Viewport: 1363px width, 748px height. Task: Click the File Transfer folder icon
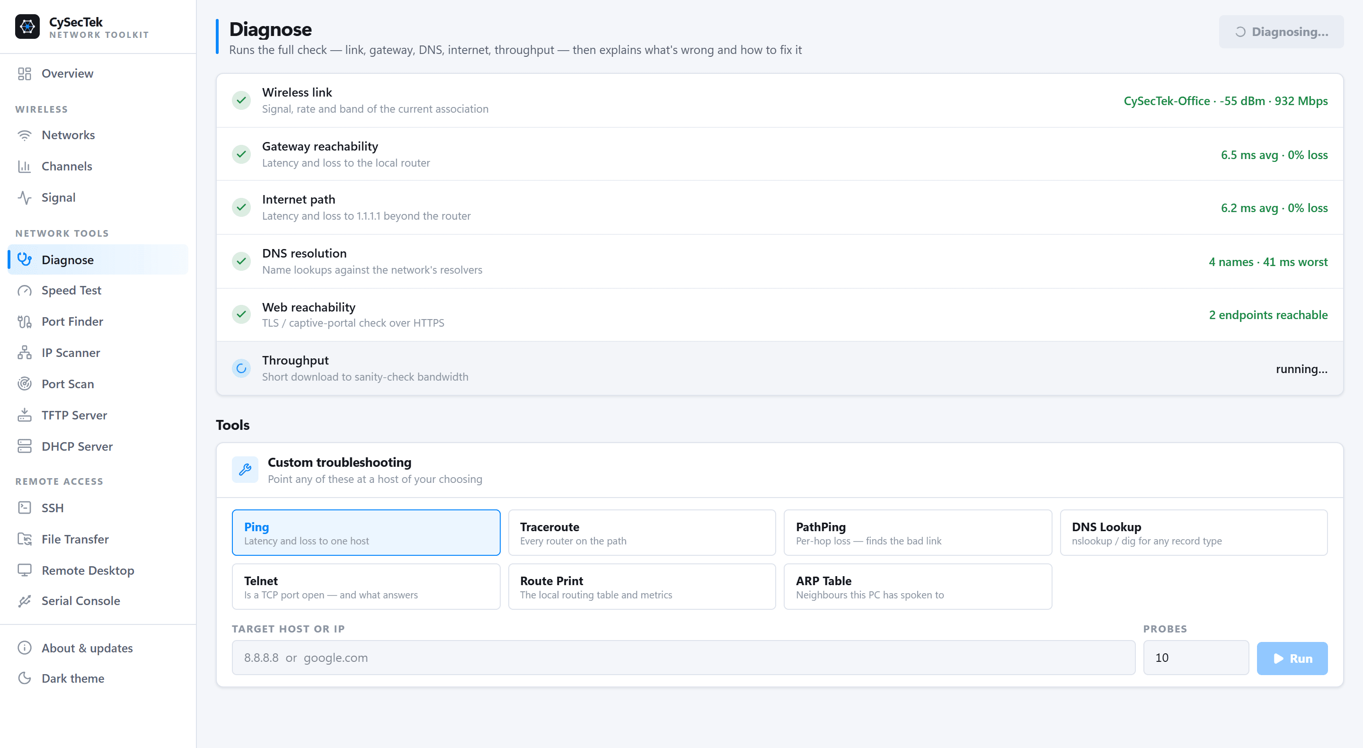tap(24, 539)
